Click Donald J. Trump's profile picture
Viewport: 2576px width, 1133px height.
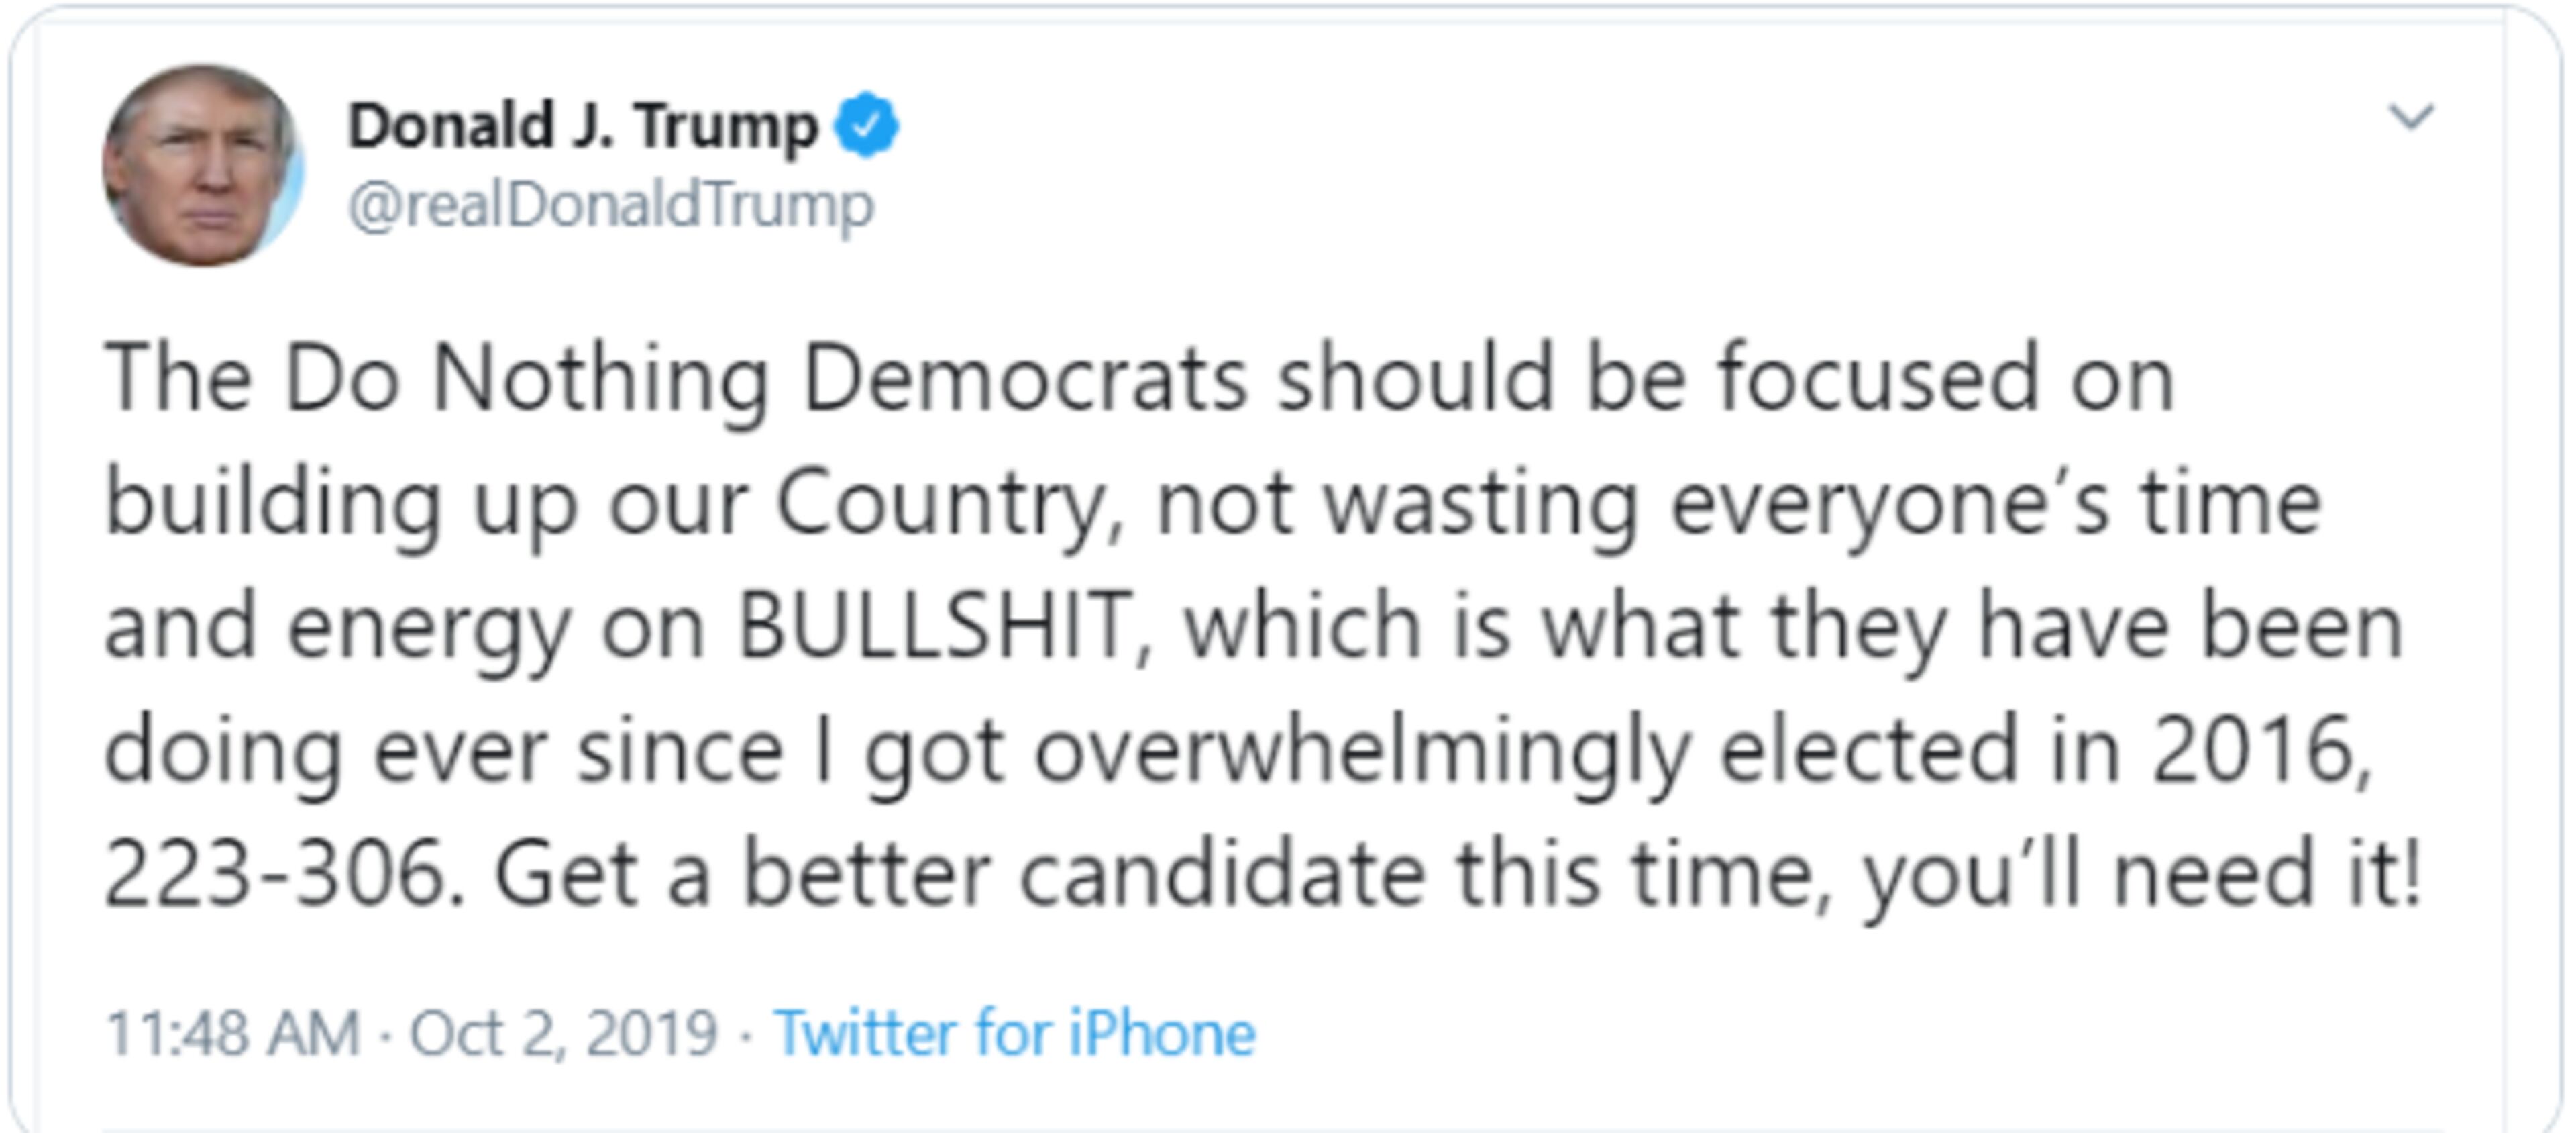point(202,165)
